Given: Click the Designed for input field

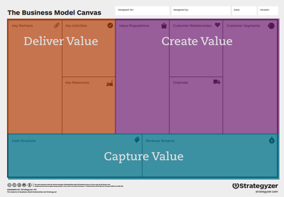Looking at the screenshot, I should coord(142,11).
